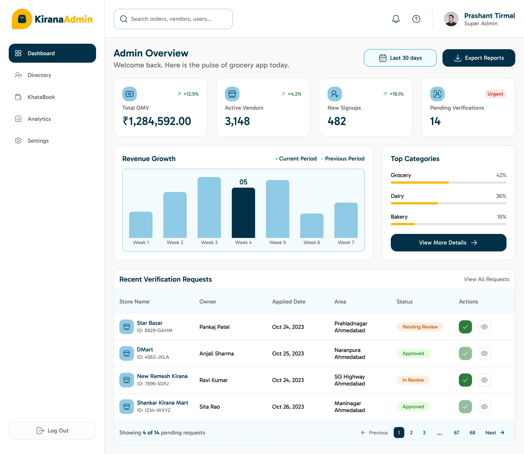Click DMart's Approved status badge
Image resolution: width=524 pixels, height=454 pixels.
tap(413, 353)
